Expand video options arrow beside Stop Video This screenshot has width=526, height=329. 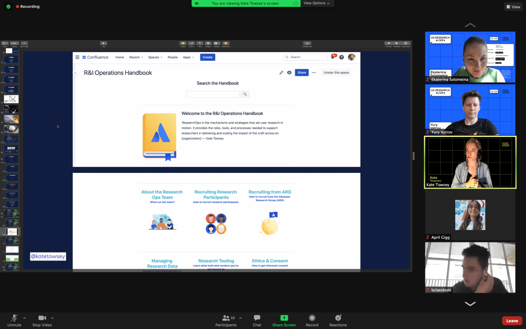pyautogui.click(x=52, y=318)
